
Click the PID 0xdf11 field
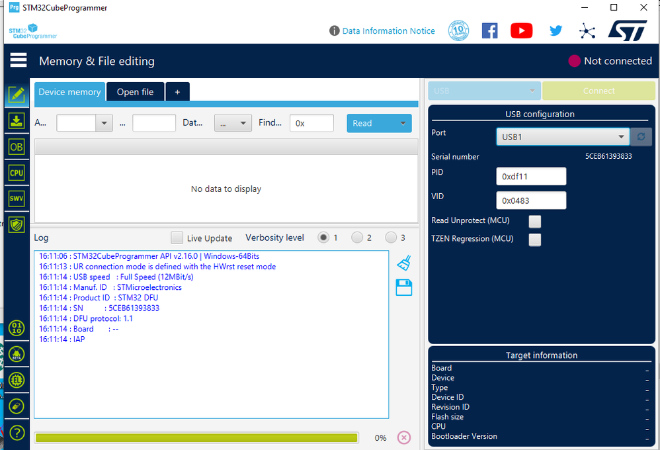(531, 176)
